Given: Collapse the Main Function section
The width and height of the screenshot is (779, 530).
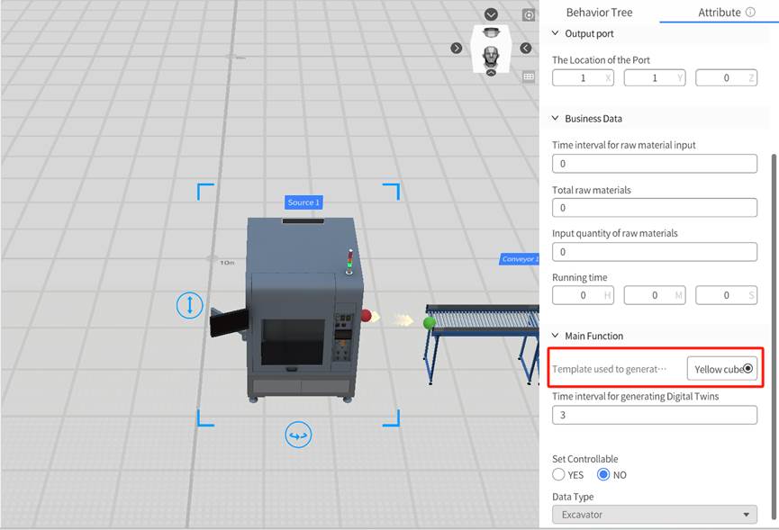Looking at the screenshot, I should tap(555, 336).
